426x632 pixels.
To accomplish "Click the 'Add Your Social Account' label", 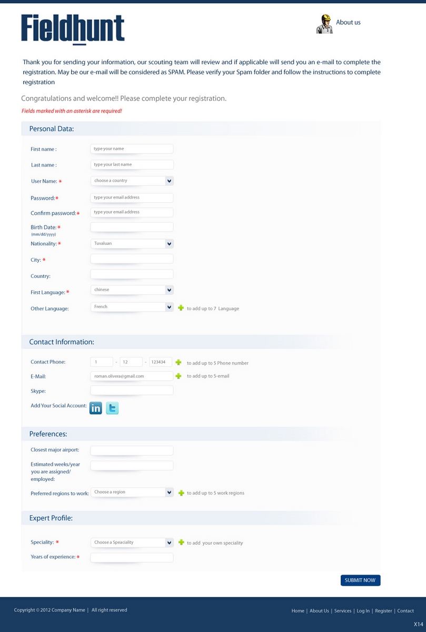I will [58, 406].
